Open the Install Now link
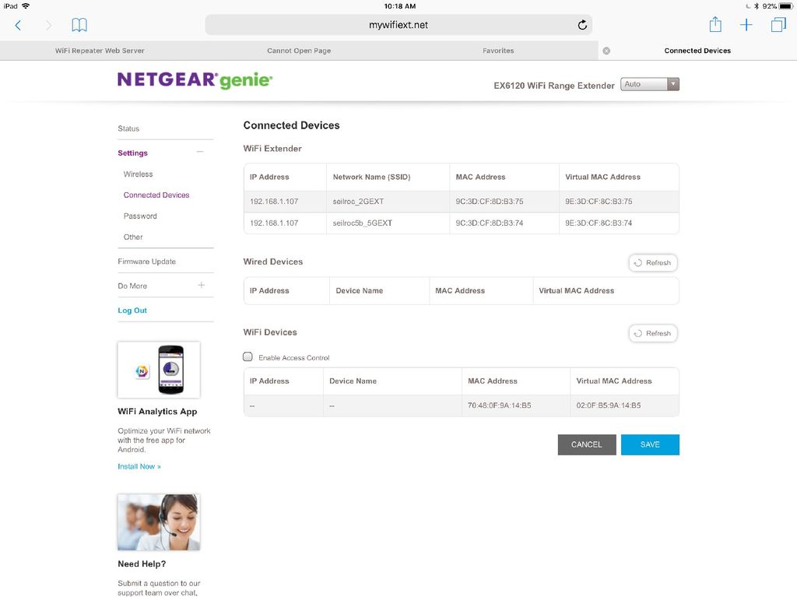Image resolution: width=797 pixels, height=597 pixels. 139,466
